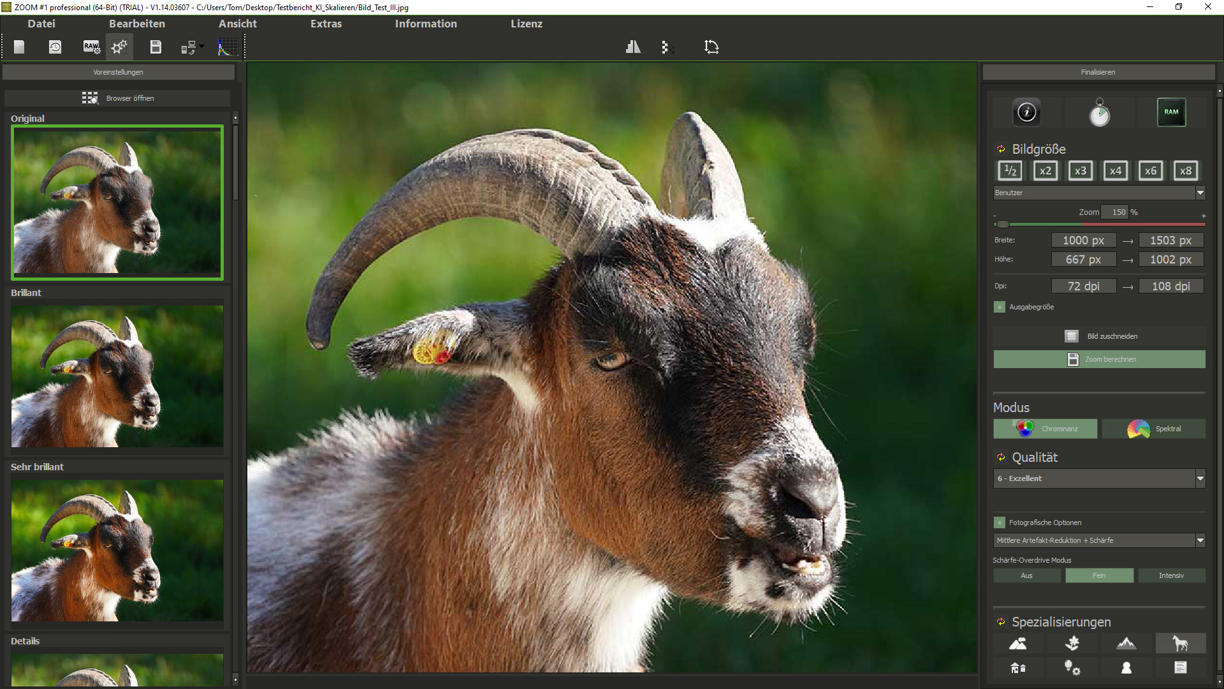Viewport: 1224px width, 689px height.
Task: Click the Zoom slider handle
Action: point(1003,224)
